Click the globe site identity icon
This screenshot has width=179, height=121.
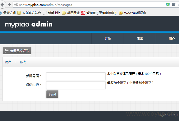pyautogui.click(x=16, y=5)
